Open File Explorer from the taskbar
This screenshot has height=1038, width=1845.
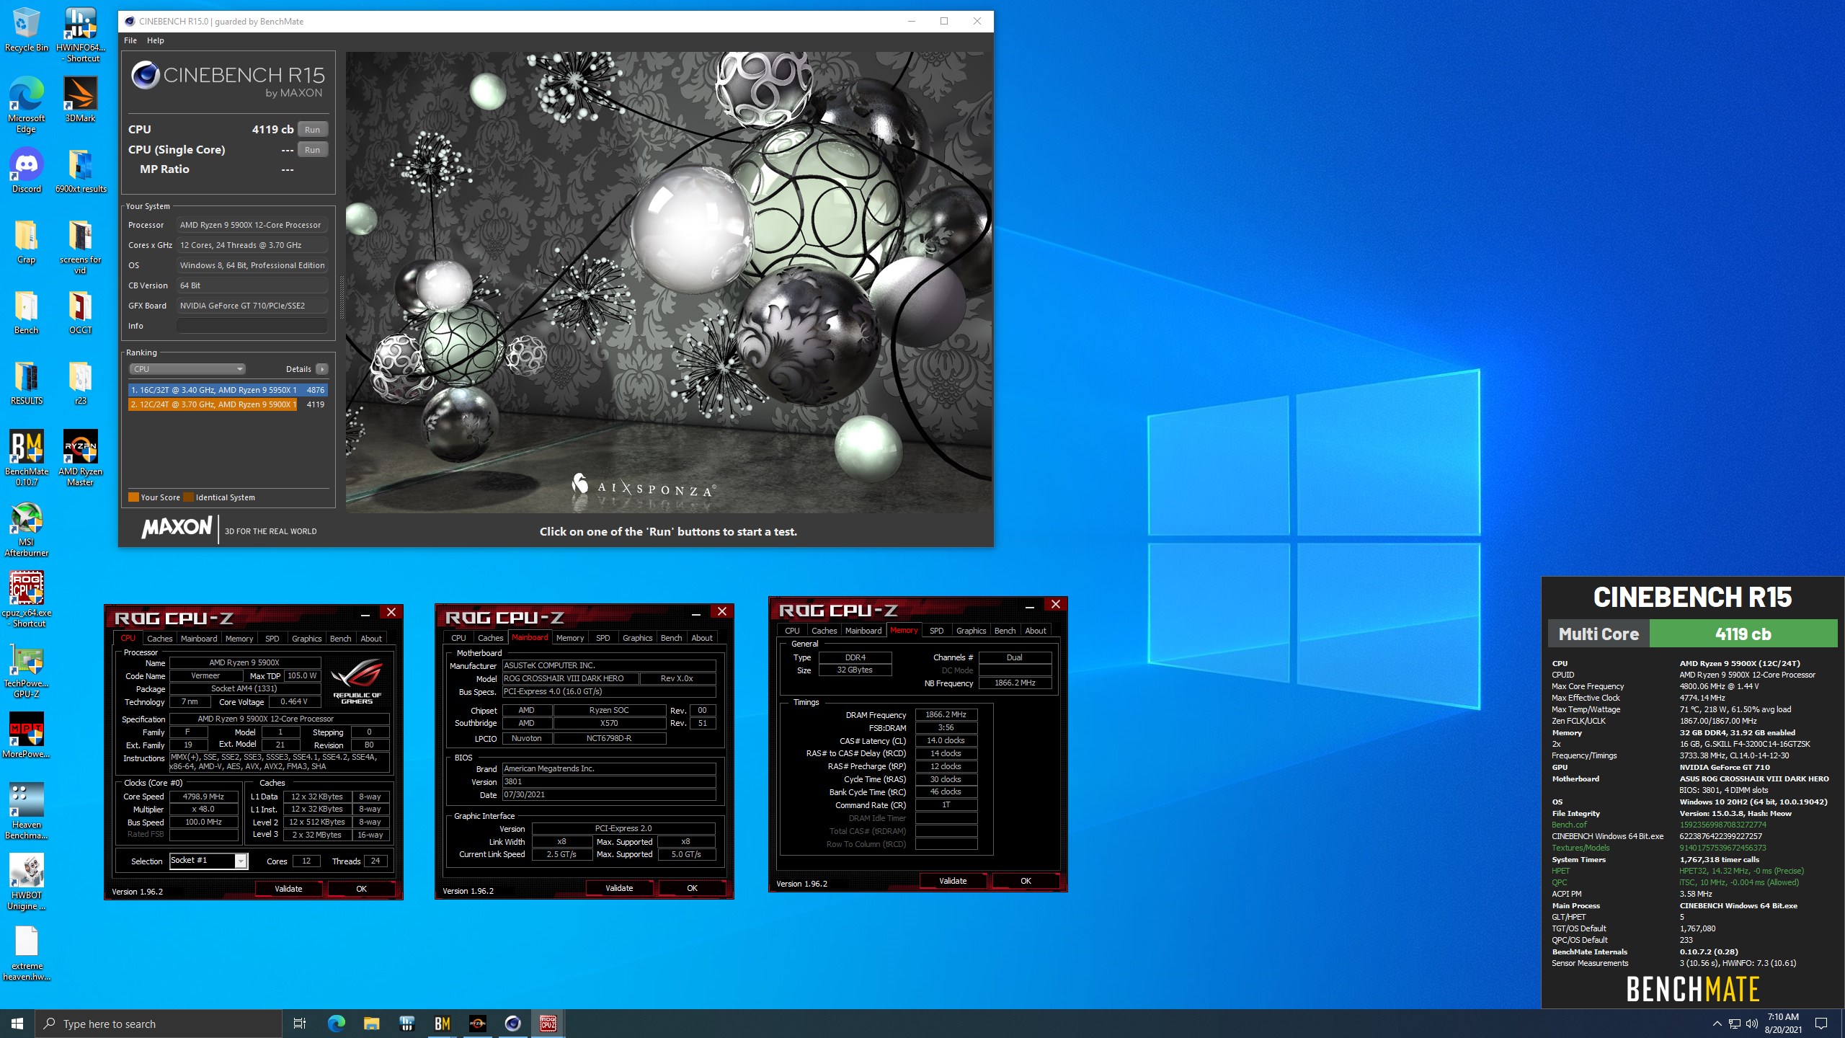pos(371,1024)
